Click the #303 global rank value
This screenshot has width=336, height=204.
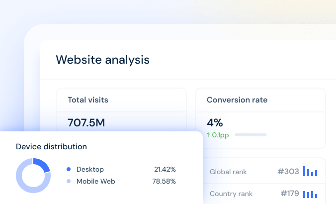click(x=288, y=172)
